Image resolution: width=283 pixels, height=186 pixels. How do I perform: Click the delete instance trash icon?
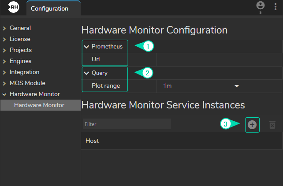point(272,125)
